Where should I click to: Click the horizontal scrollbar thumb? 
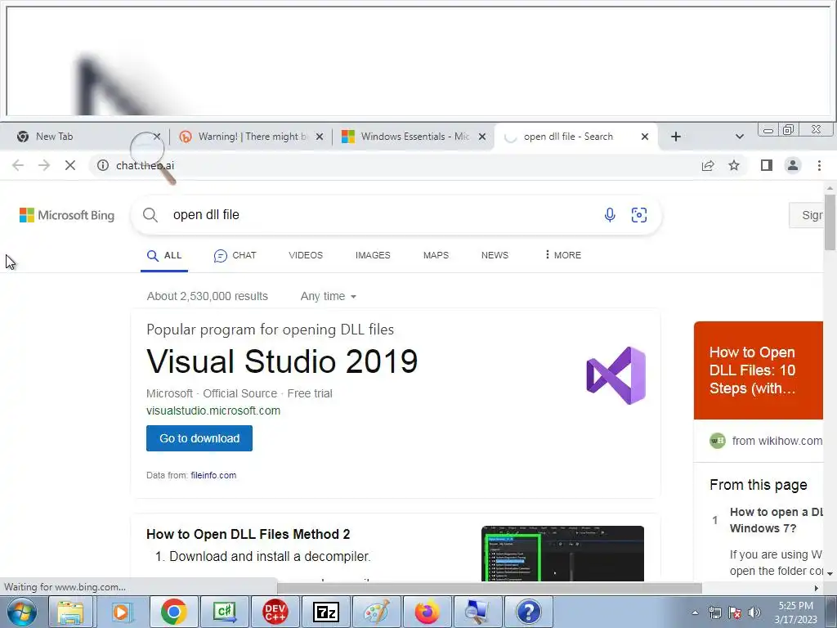coord(489,588)
